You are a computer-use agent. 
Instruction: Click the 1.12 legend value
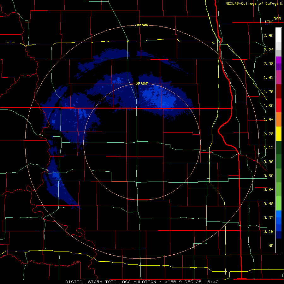tap(269, 148)
